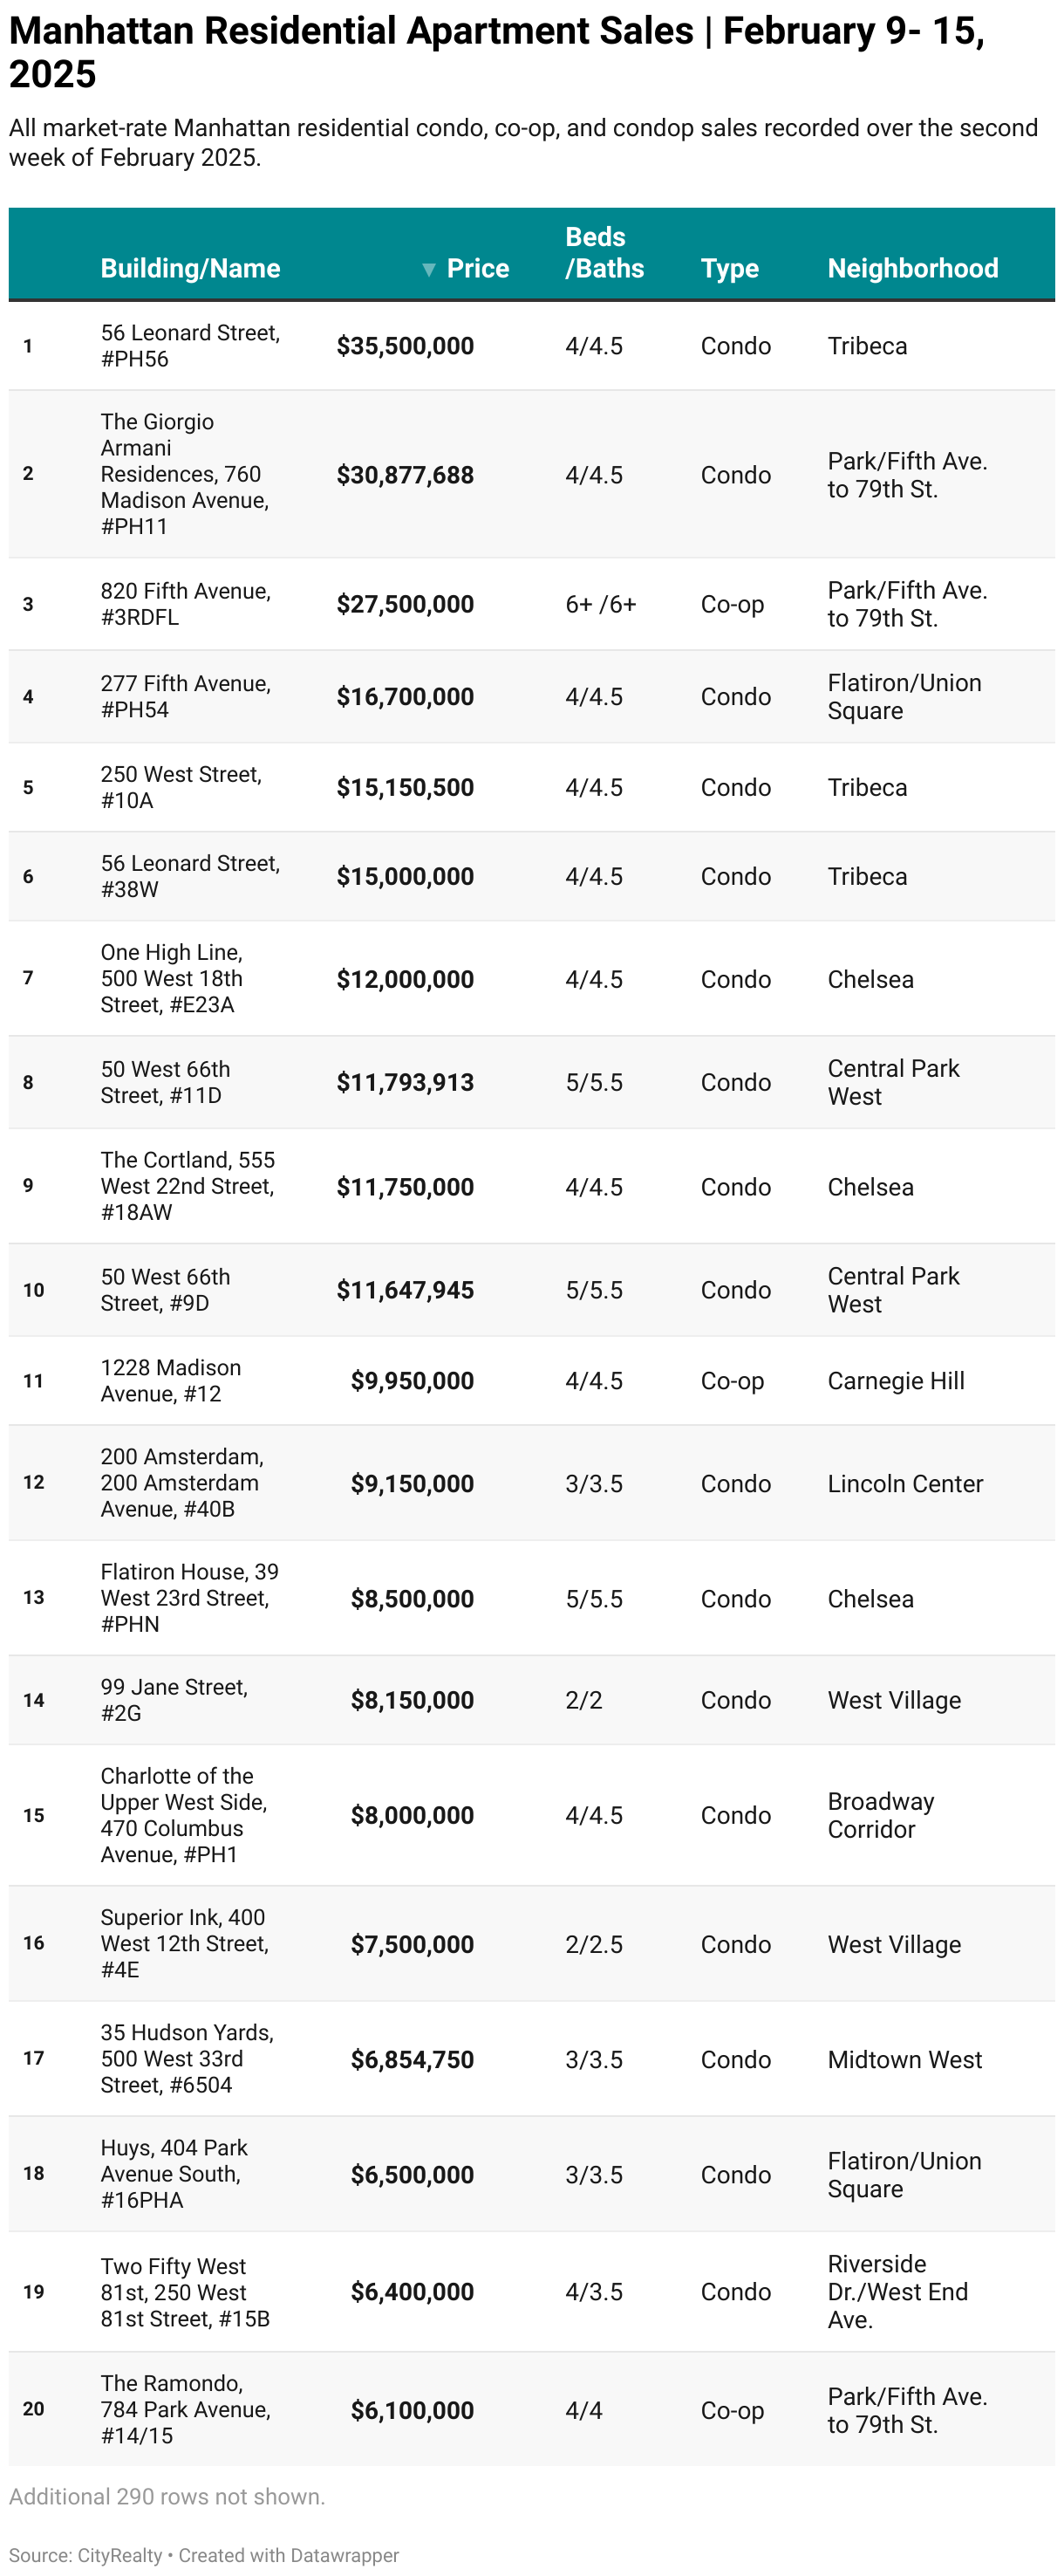Click the sort arrow beside Price
1064x2576 pixels.
coord(428,269)
